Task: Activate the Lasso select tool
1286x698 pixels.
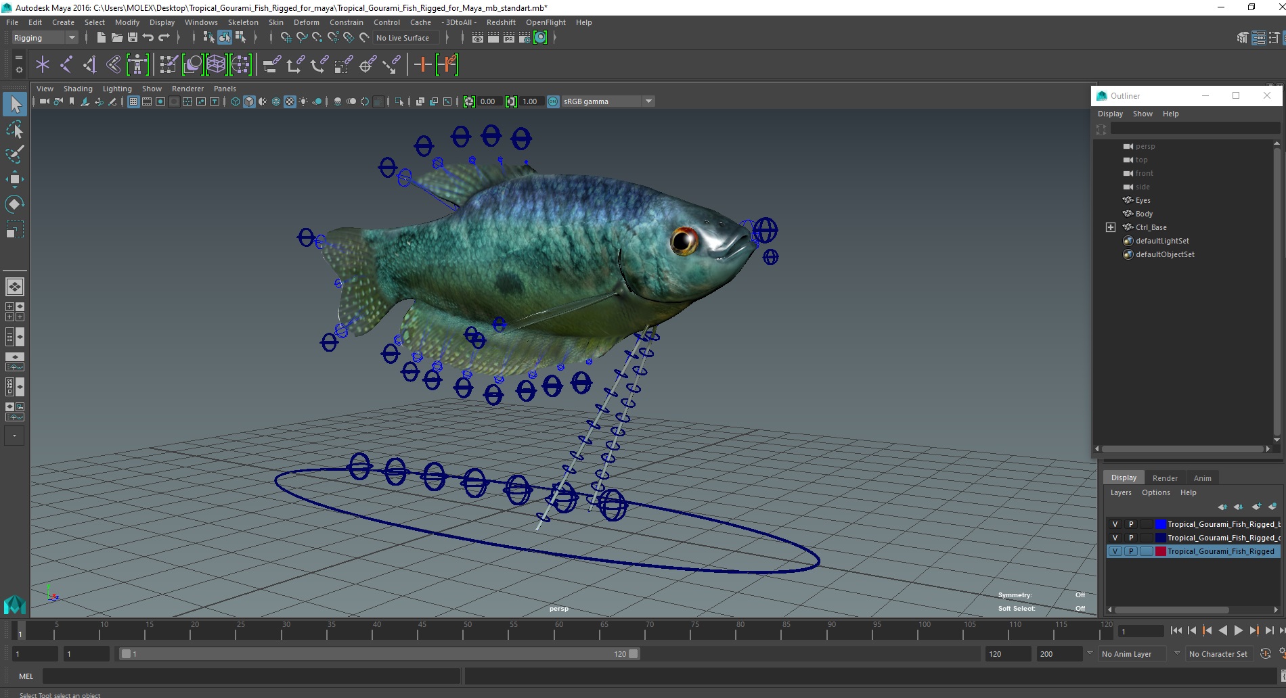Action: point(15,129)
